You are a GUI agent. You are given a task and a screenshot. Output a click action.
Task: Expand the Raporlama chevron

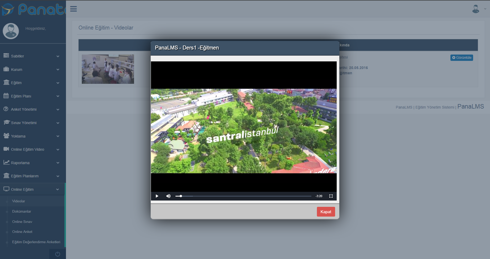click(x=58, y=163)
